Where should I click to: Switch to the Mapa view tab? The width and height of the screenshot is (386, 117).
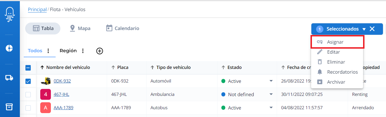[x=80, y=28]
